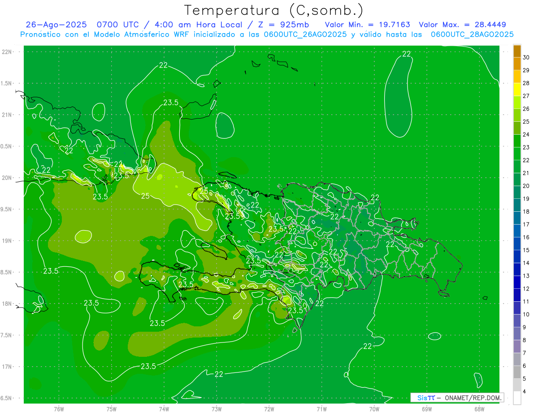
Task: Click the "71W" longitude axis label
Action: [x=321, y=409]
